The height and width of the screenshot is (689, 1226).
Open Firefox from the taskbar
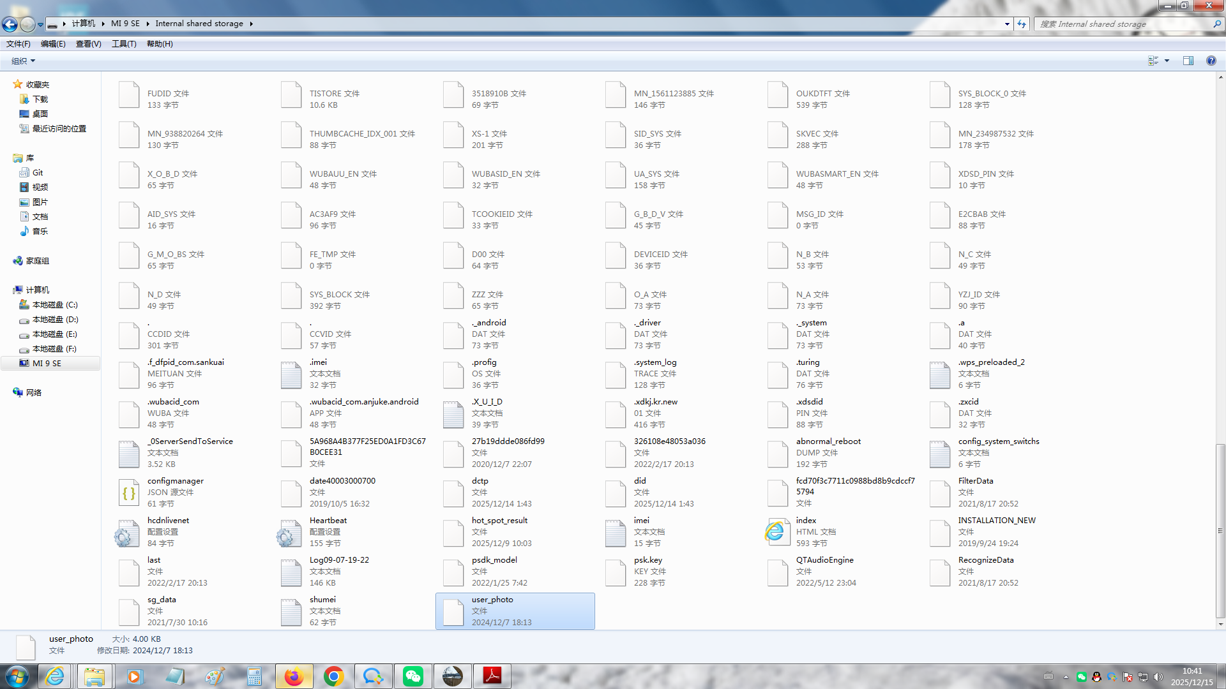click(294, 676)
